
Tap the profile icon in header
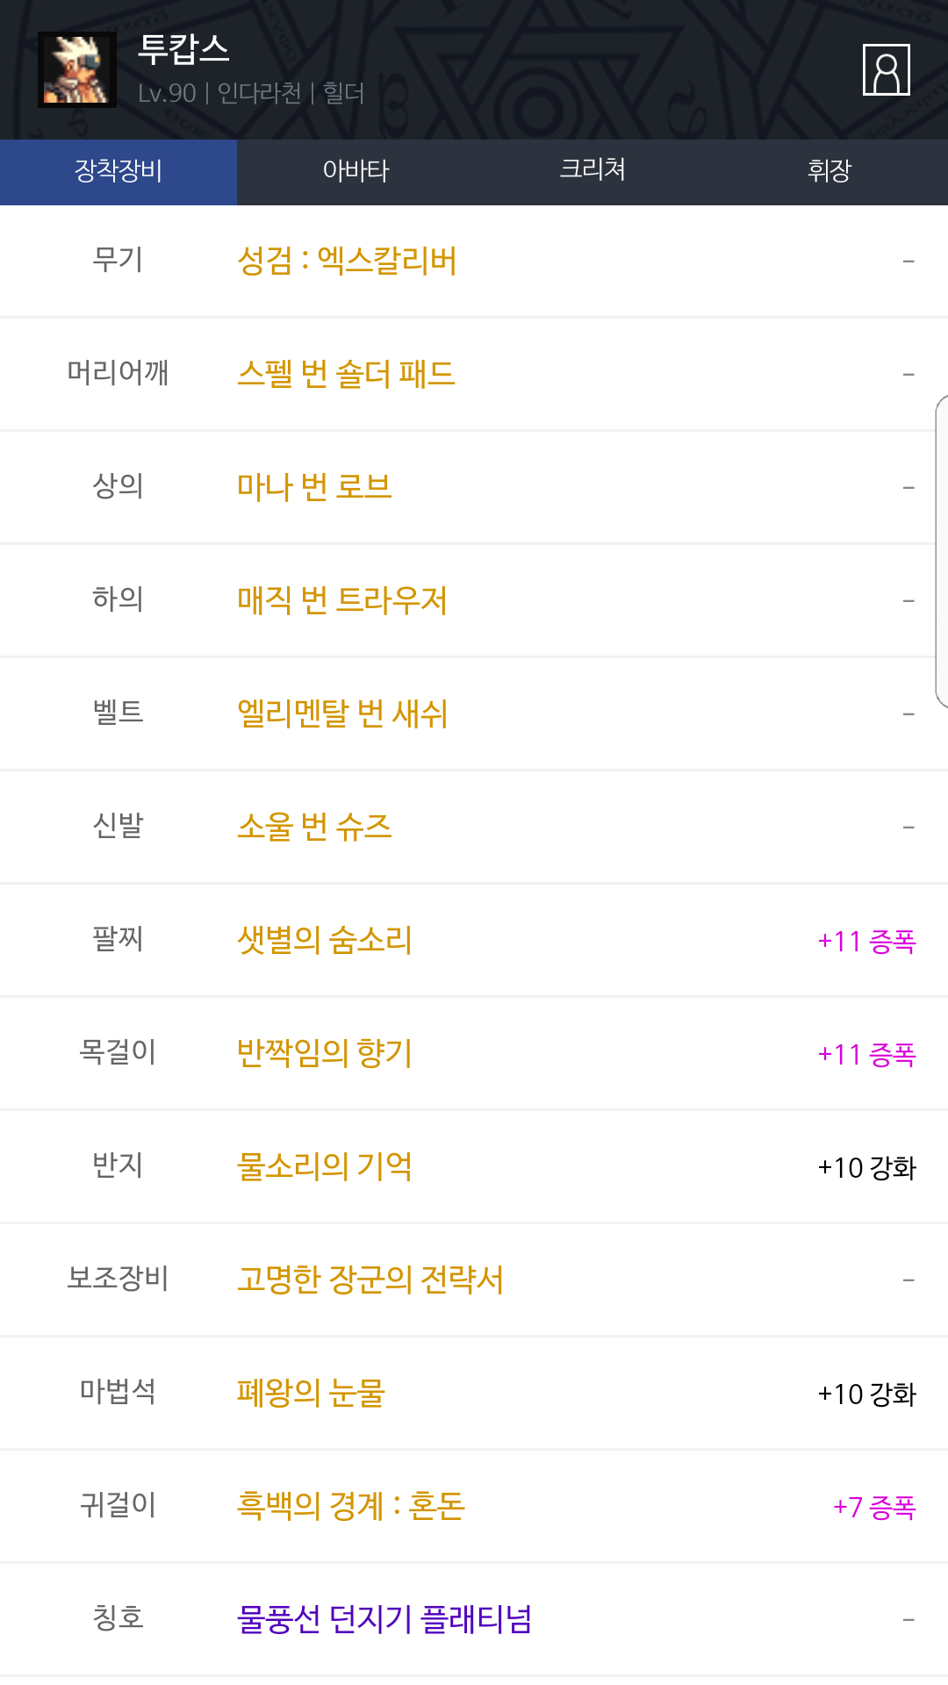coord(886,69)
